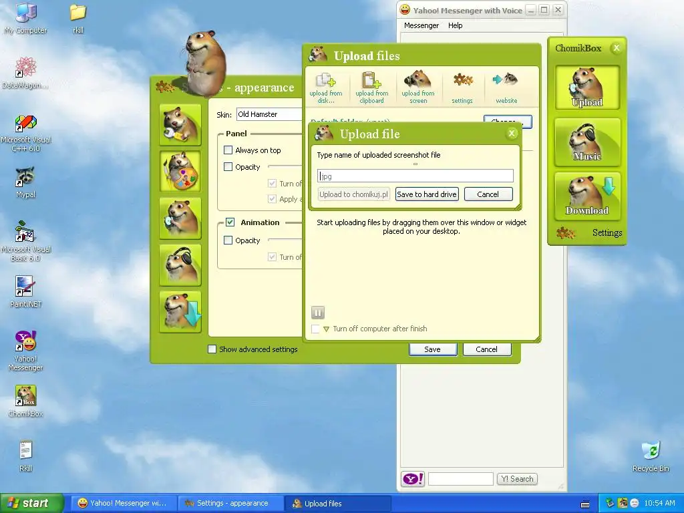Open DataWagon desktop shortcut

(x=26, y=73)
